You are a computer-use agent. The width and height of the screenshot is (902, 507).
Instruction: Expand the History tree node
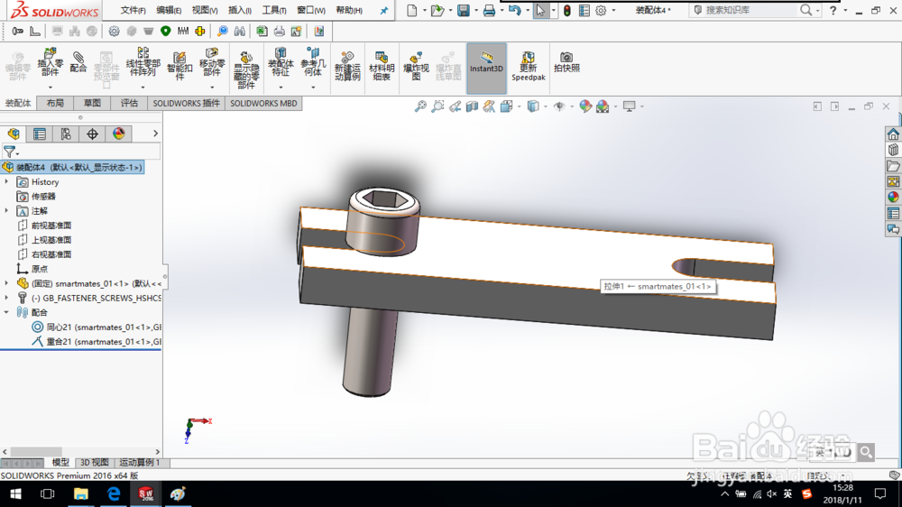click(6, 182)
